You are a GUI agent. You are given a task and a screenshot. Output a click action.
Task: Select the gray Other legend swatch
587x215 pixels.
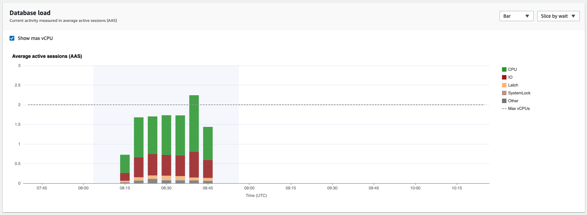click(x=504, y=101)
